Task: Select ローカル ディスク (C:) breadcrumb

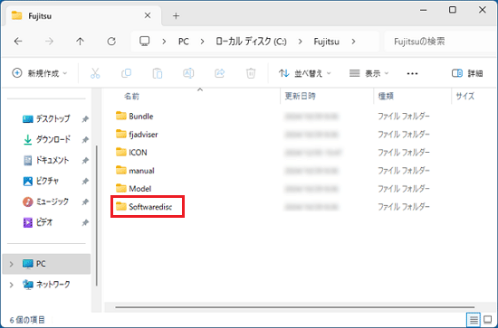Action: click(251, 42)
